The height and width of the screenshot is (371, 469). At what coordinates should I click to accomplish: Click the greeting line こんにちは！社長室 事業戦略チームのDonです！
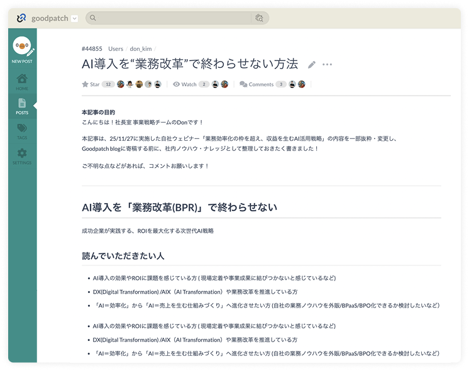pos(143,123)
